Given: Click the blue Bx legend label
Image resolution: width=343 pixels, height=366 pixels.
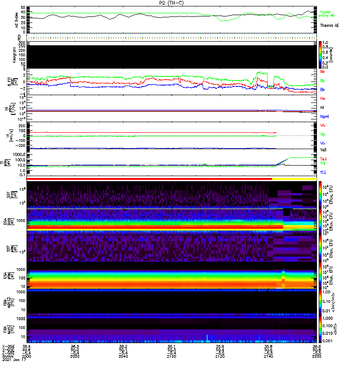Looking at the screenshot, I should pyautogui.click(x=323, y=90).
